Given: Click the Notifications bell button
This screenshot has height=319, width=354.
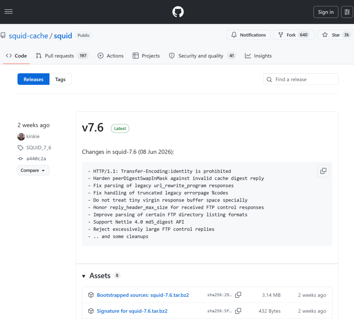Looking at the screenshot, I should [x=248, y=35].
